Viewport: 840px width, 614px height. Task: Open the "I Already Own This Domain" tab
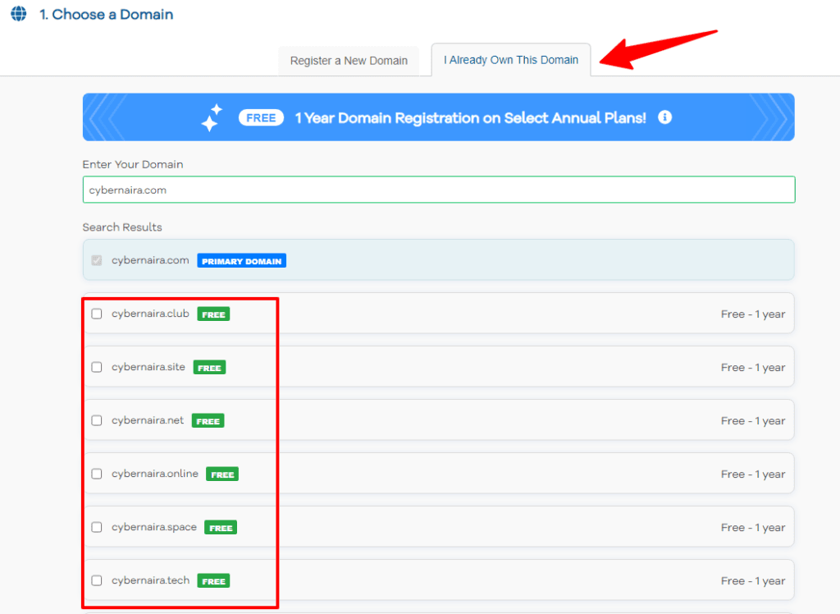(x=510, y=60)
